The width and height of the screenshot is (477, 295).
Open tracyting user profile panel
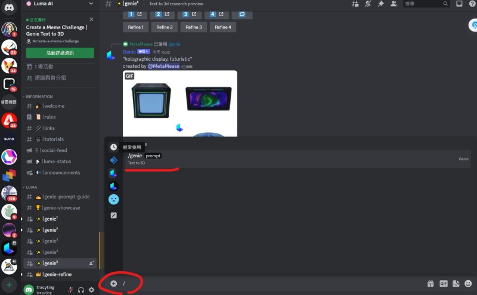[45, 290]
